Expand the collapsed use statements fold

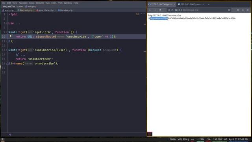(7, 23)
